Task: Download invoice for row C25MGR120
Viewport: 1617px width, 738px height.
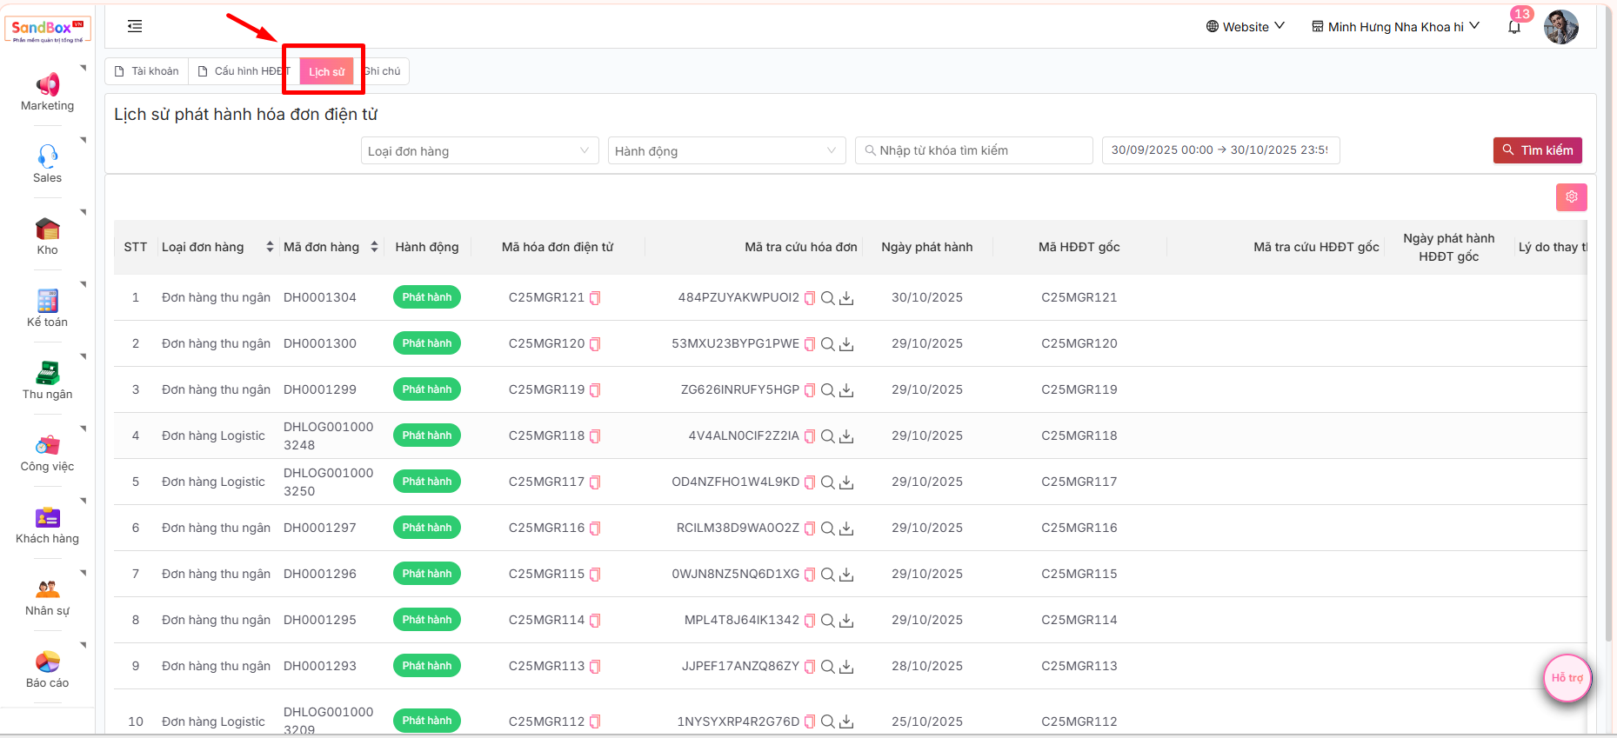Action: click(846, 344)
